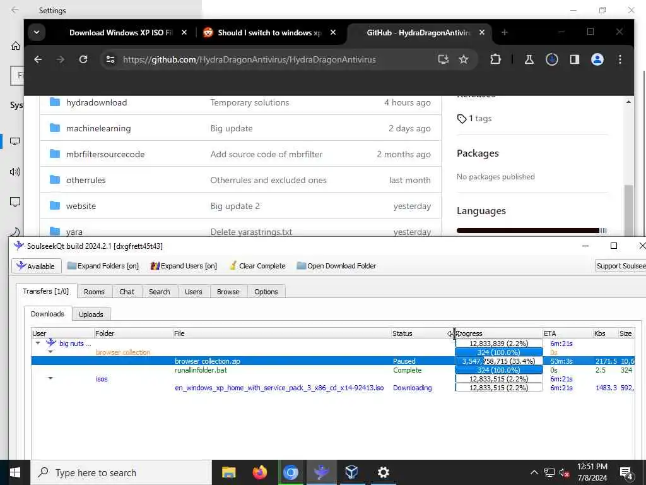Image resolution: width=646 pixels, height=485 pixels.
Task: Open the Chrome extensions puzzle icon
Action: click(495, 60)
